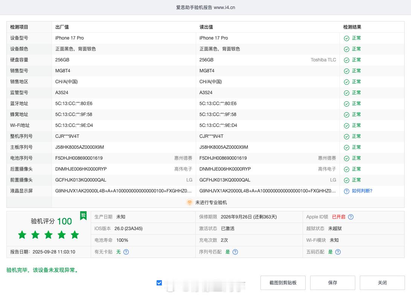
Task: Click factory value 正面黑色，背面银色 in 设备颜色 row
Action: pyautogui.click(x=76, y=49)
